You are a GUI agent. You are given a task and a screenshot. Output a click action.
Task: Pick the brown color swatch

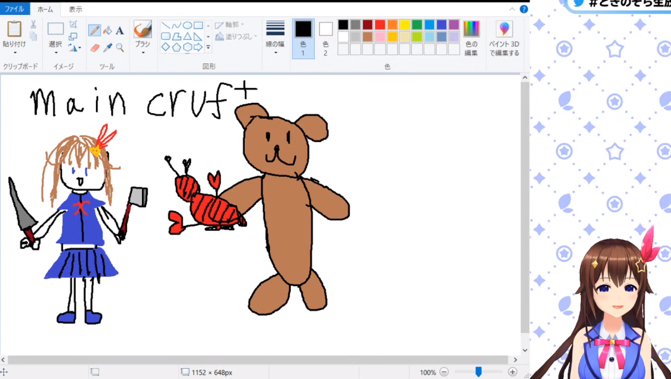(x=368, y=37)
